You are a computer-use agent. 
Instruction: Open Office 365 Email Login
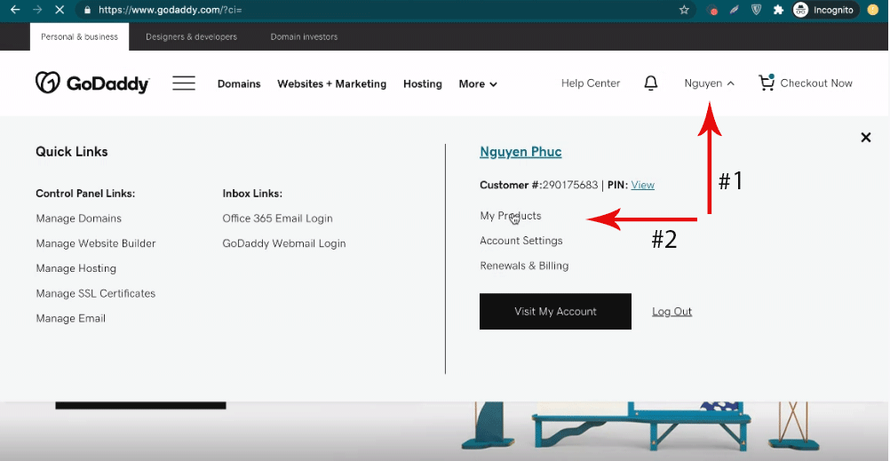click(x=277, y=219)
